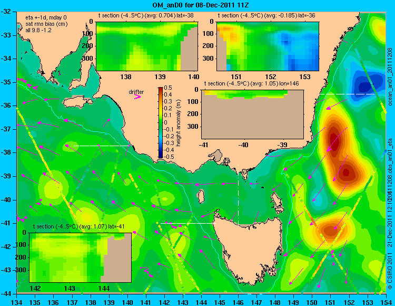This screenshot has width=395, height=306.
Task: Click the 'sat rms bias (cm)' label
Action: (x=46, y=24)
